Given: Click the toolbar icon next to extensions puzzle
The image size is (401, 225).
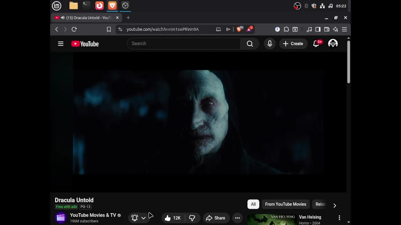Looking at the screenshot, I should 295,29.
